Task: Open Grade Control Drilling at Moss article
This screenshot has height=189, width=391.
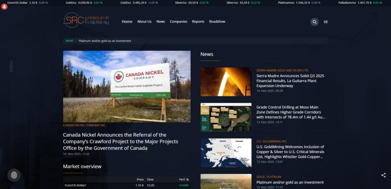Action: point(291,112)
